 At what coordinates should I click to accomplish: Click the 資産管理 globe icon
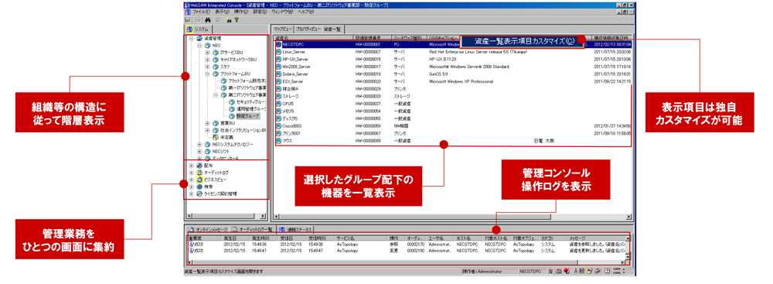199,39
